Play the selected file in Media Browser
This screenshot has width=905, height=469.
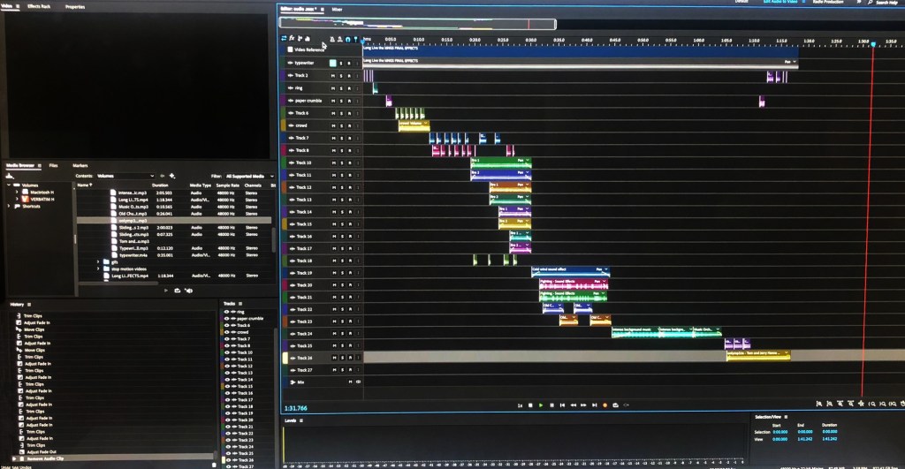(x=166, y=290)
